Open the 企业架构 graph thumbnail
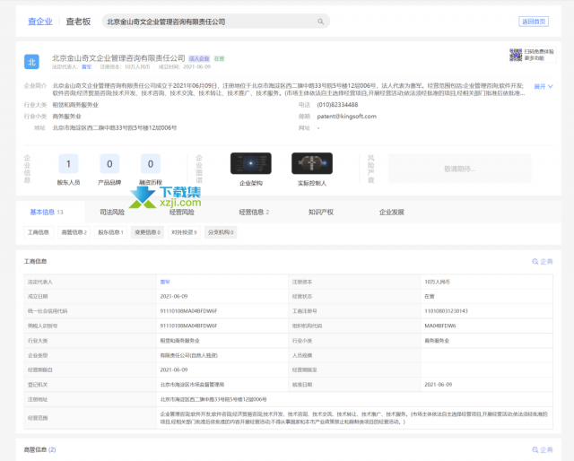Image resolution: width=574 pixels, height=461 pixels. 251,163
